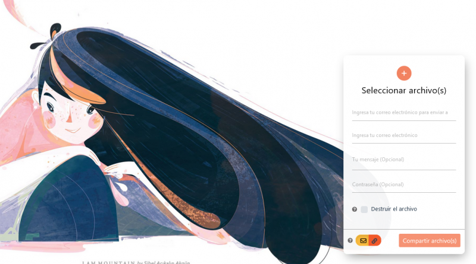Open the help icon beside sharing mode toggle
This screenshot has width=476, height=264.
click(x=350, y=240)
